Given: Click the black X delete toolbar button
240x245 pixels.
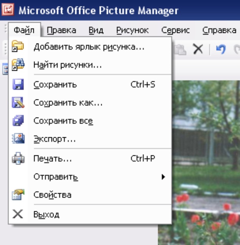Looking at the screenshot, I should point(198,49).
